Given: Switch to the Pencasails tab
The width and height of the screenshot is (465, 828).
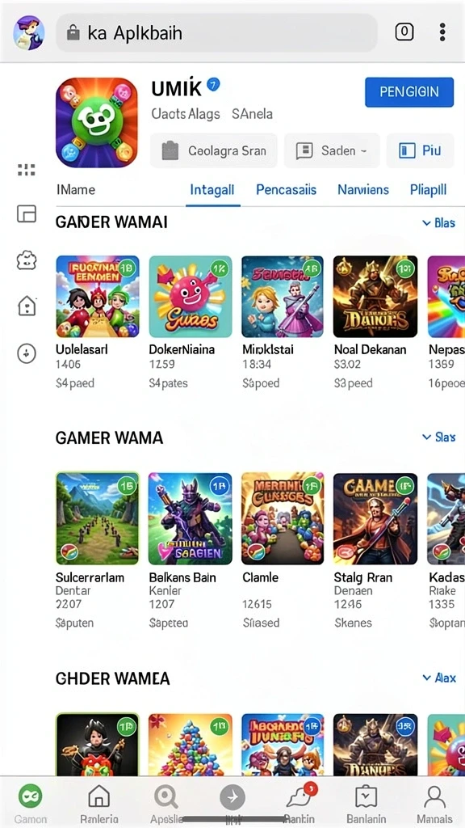Looking at the screenshot, I should tap(287, 189).
